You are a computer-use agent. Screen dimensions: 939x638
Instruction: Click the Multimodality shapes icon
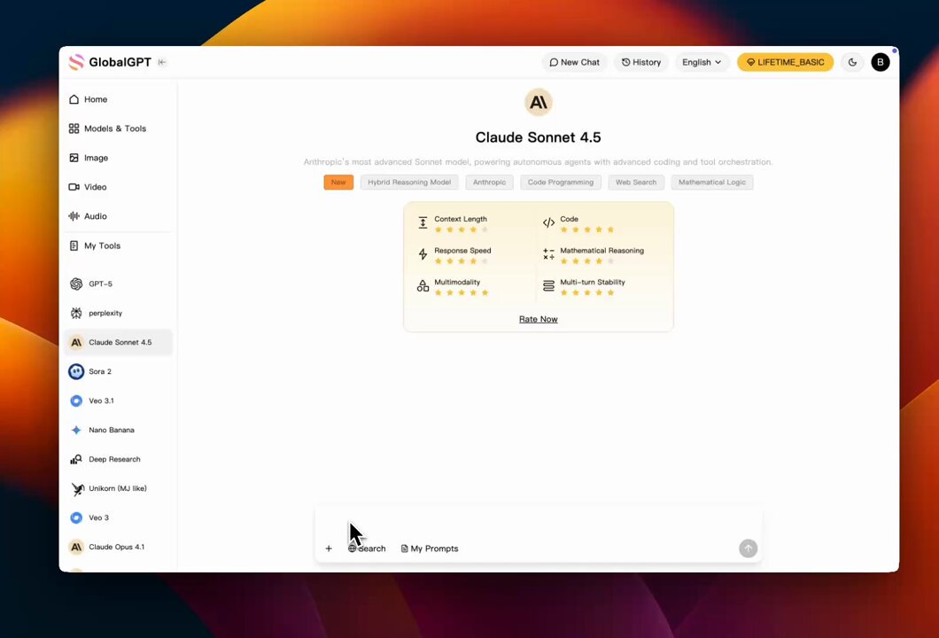click(423, 285)
